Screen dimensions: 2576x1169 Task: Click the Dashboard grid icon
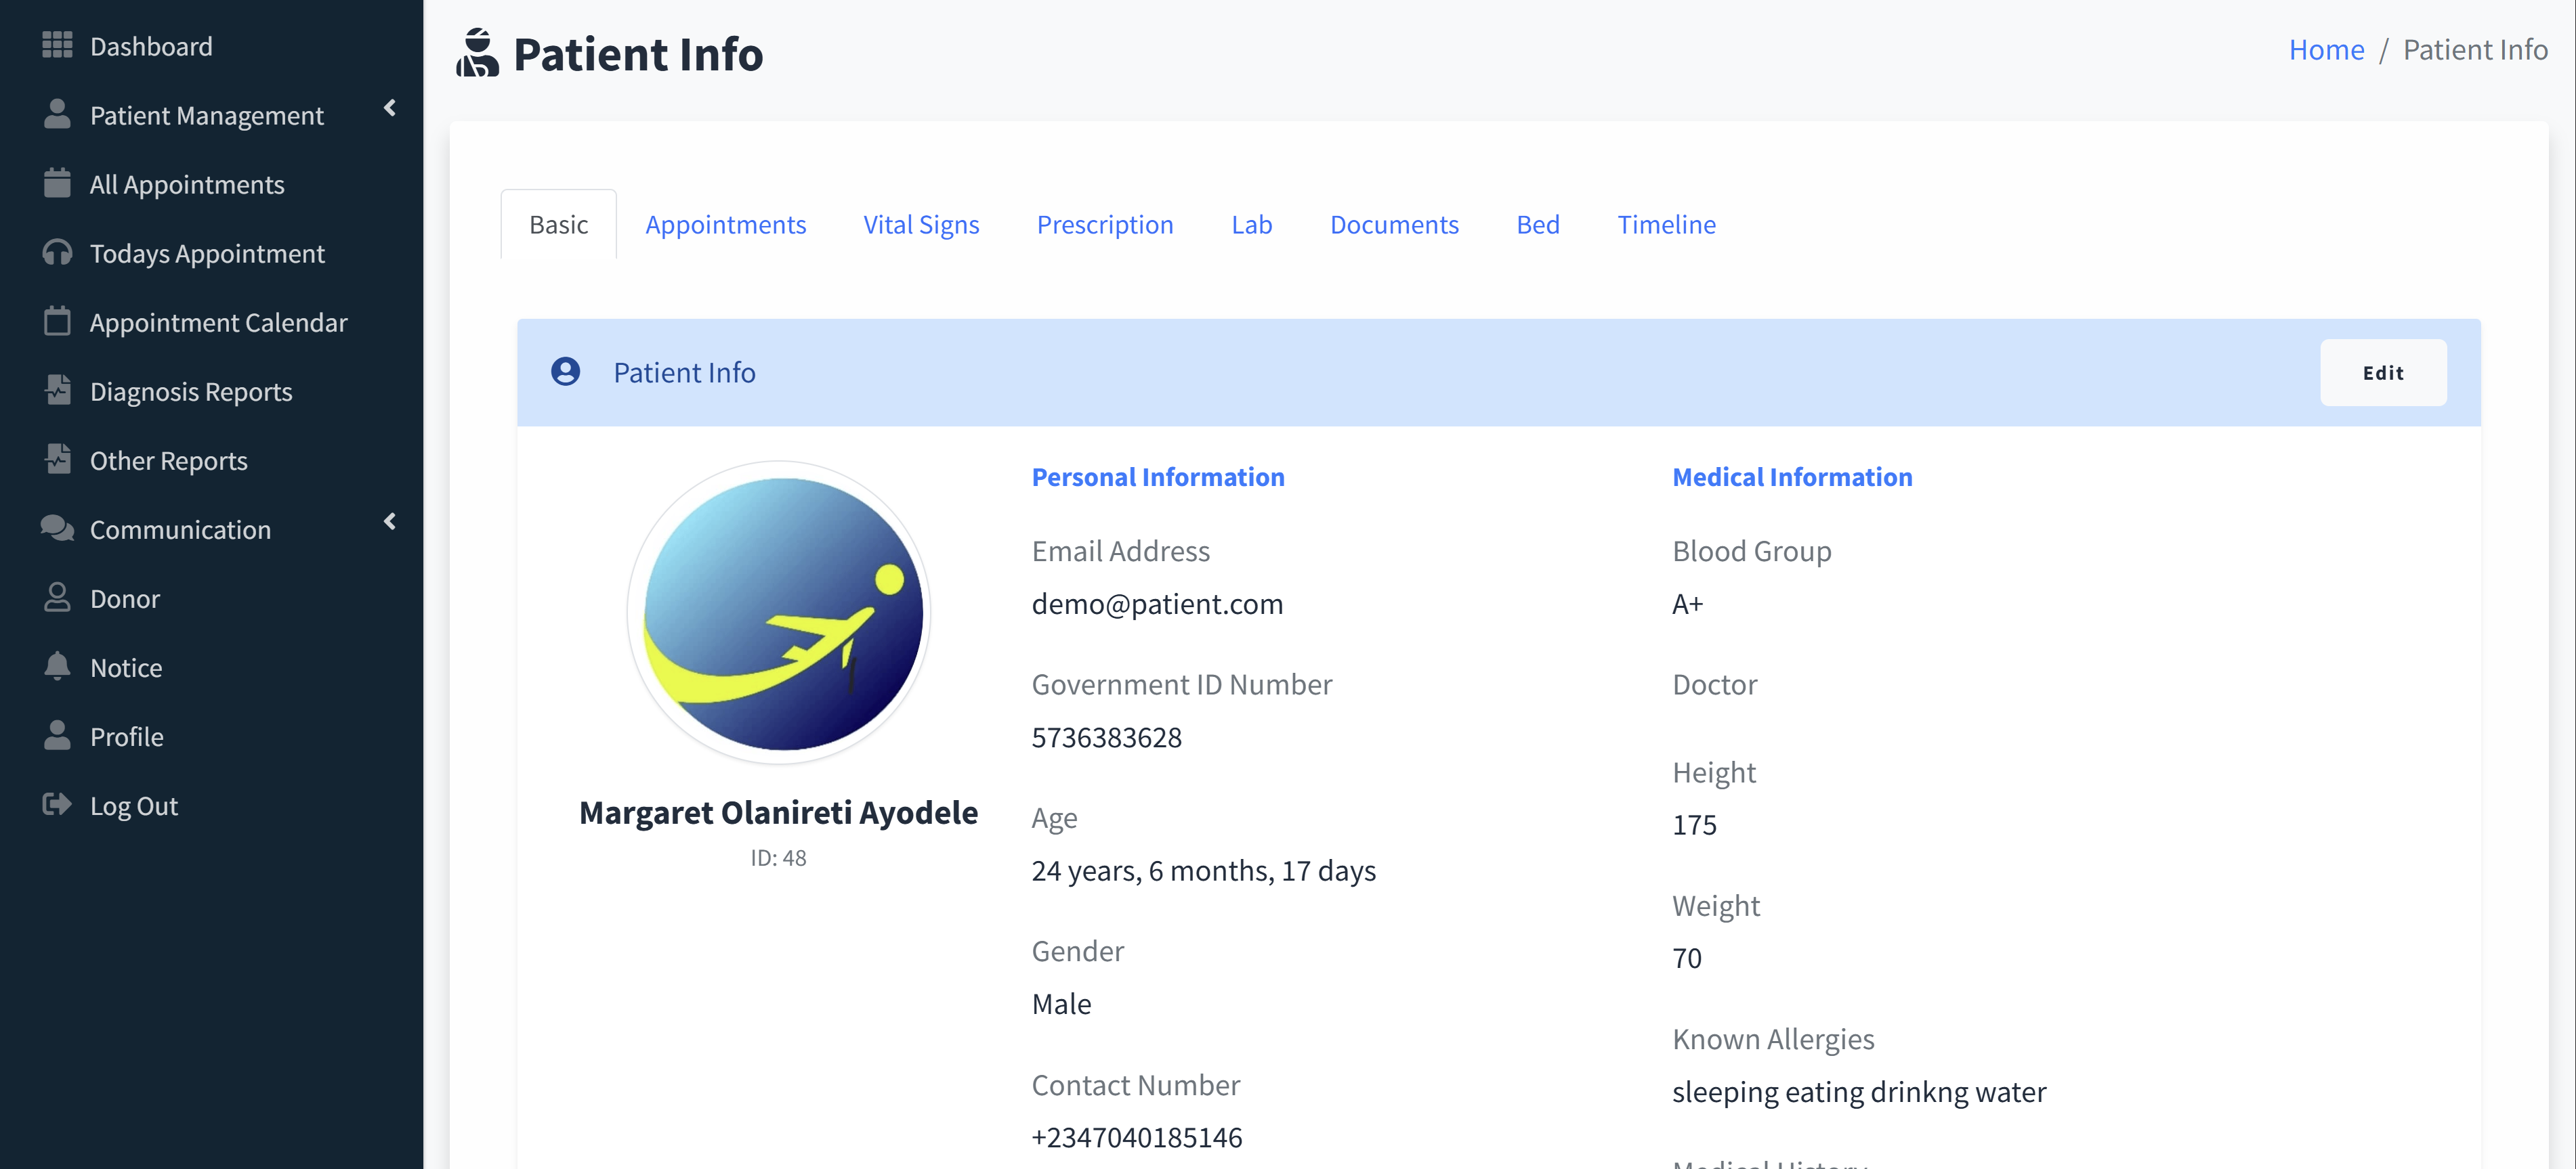[x=57, y=45]
